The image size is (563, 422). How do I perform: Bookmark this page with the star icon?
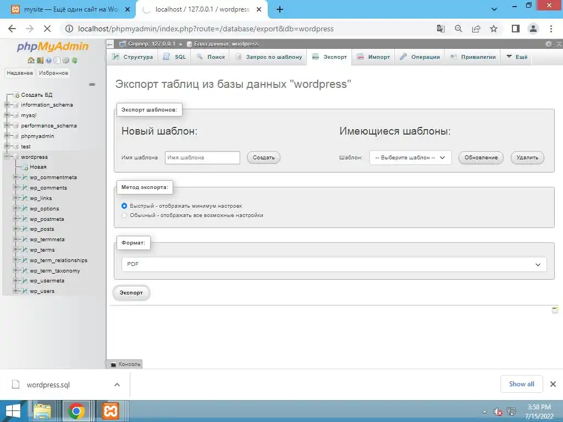click(x=494, y=29)
